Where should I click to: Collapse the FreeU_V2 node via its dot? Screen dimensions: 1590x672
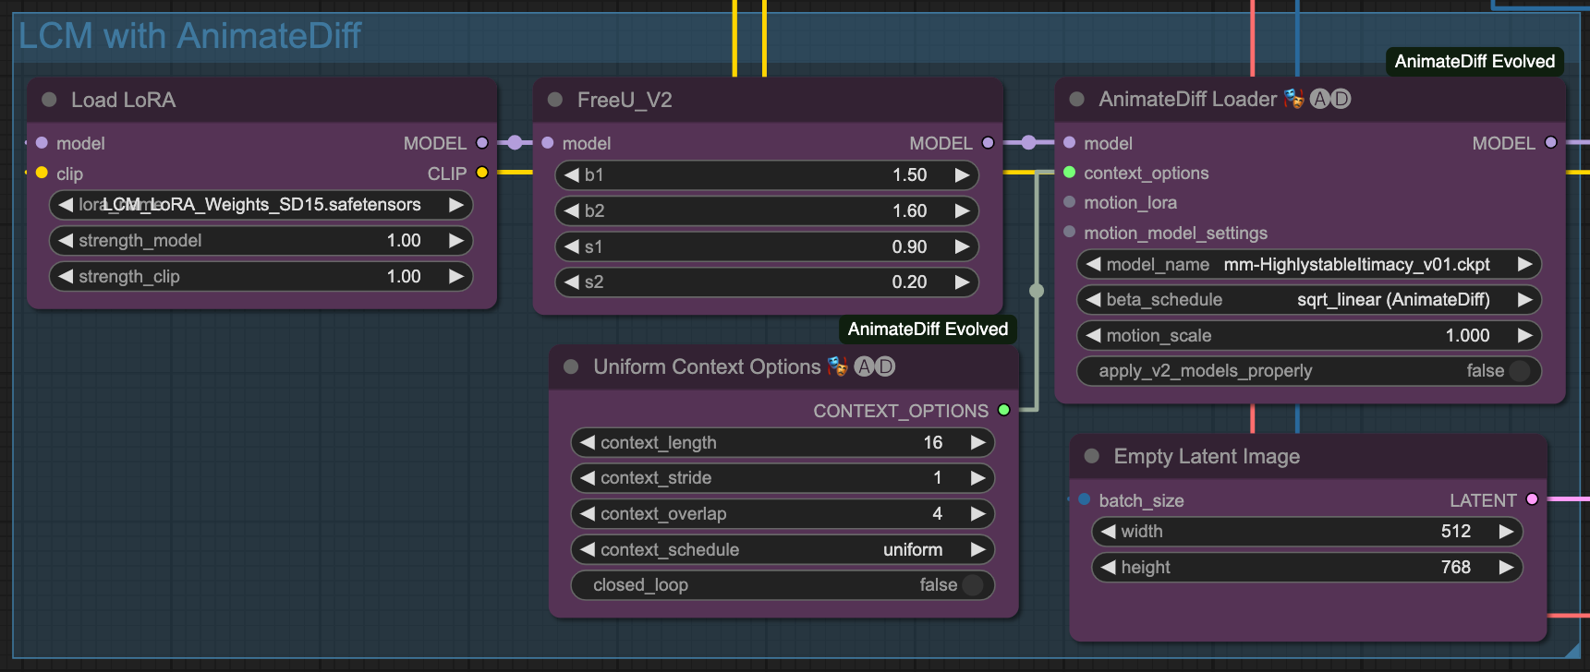(555, 100)
